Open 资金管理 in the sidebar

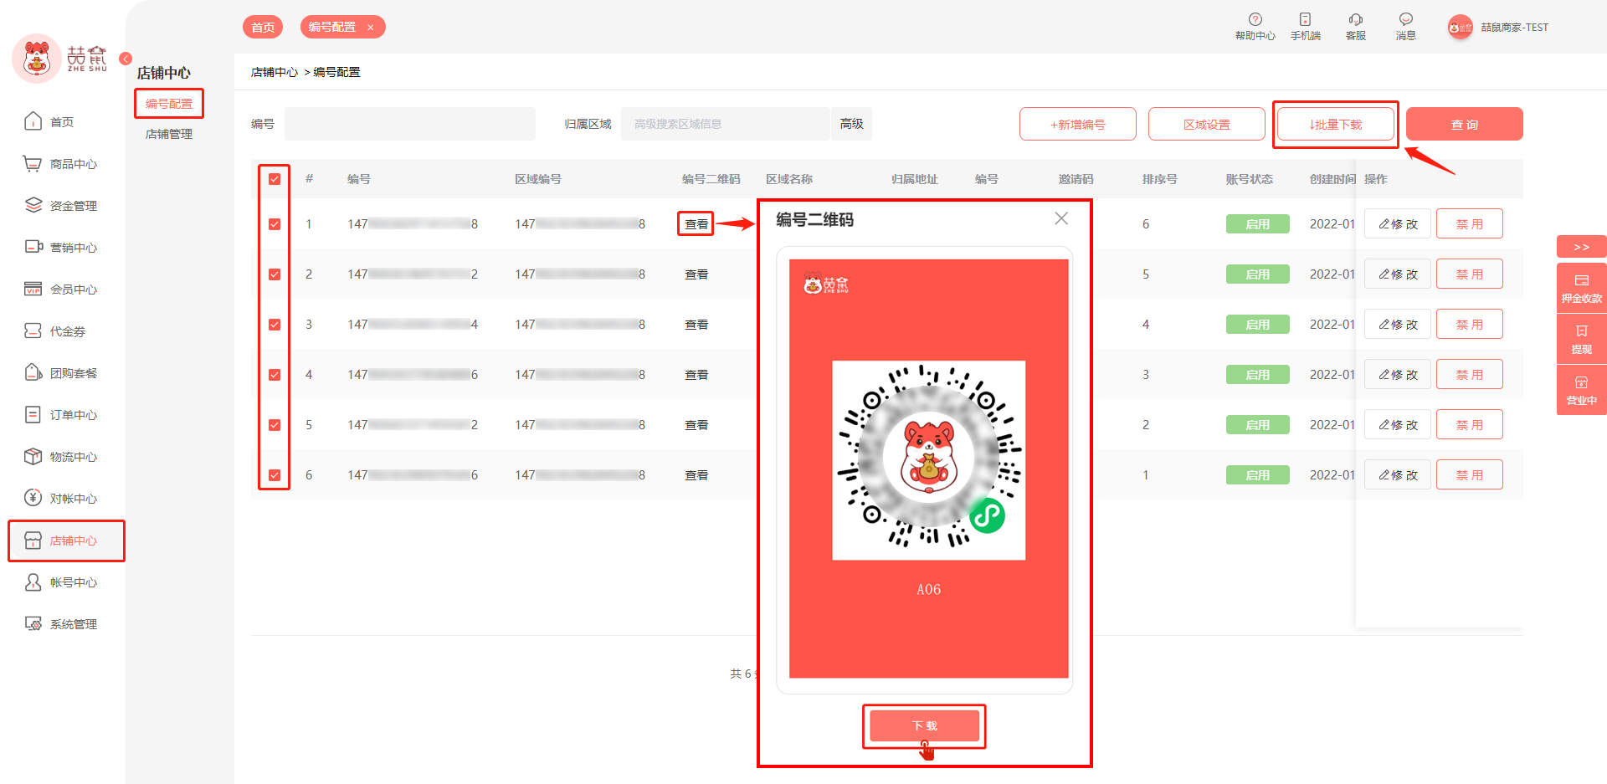click(x=62, y=206)
